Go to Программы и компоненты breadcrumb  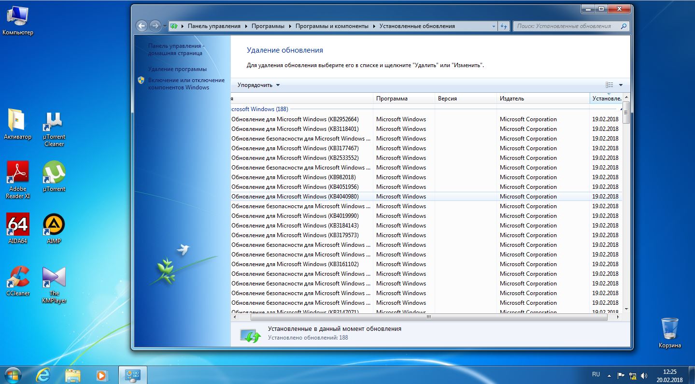pos(332,26)
